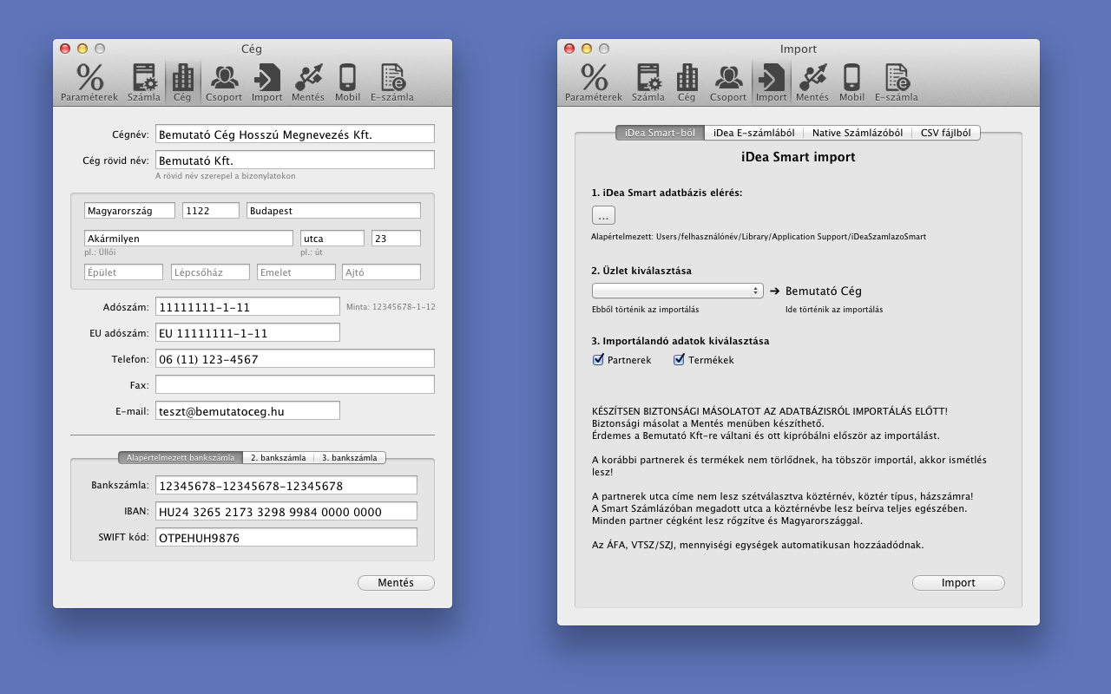The width and height of the screenshot is (1111, 694).
Task: Click the Telefon field
Action: click(x=295, y=358)
